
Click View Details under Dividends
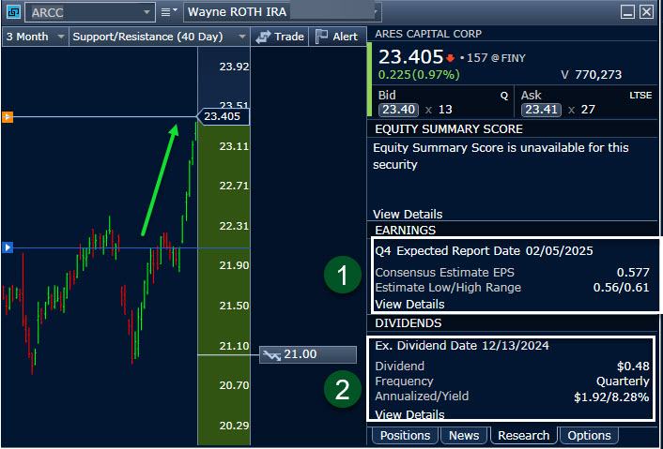click(x=409, y=414)
